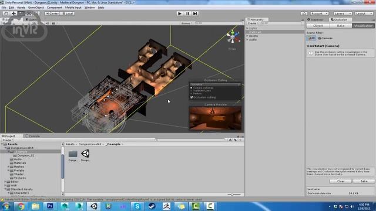This screenshot has width=376, height=211.
Task: Expand the Audio item in Hierarchy
Action: (x=247, y=40)
